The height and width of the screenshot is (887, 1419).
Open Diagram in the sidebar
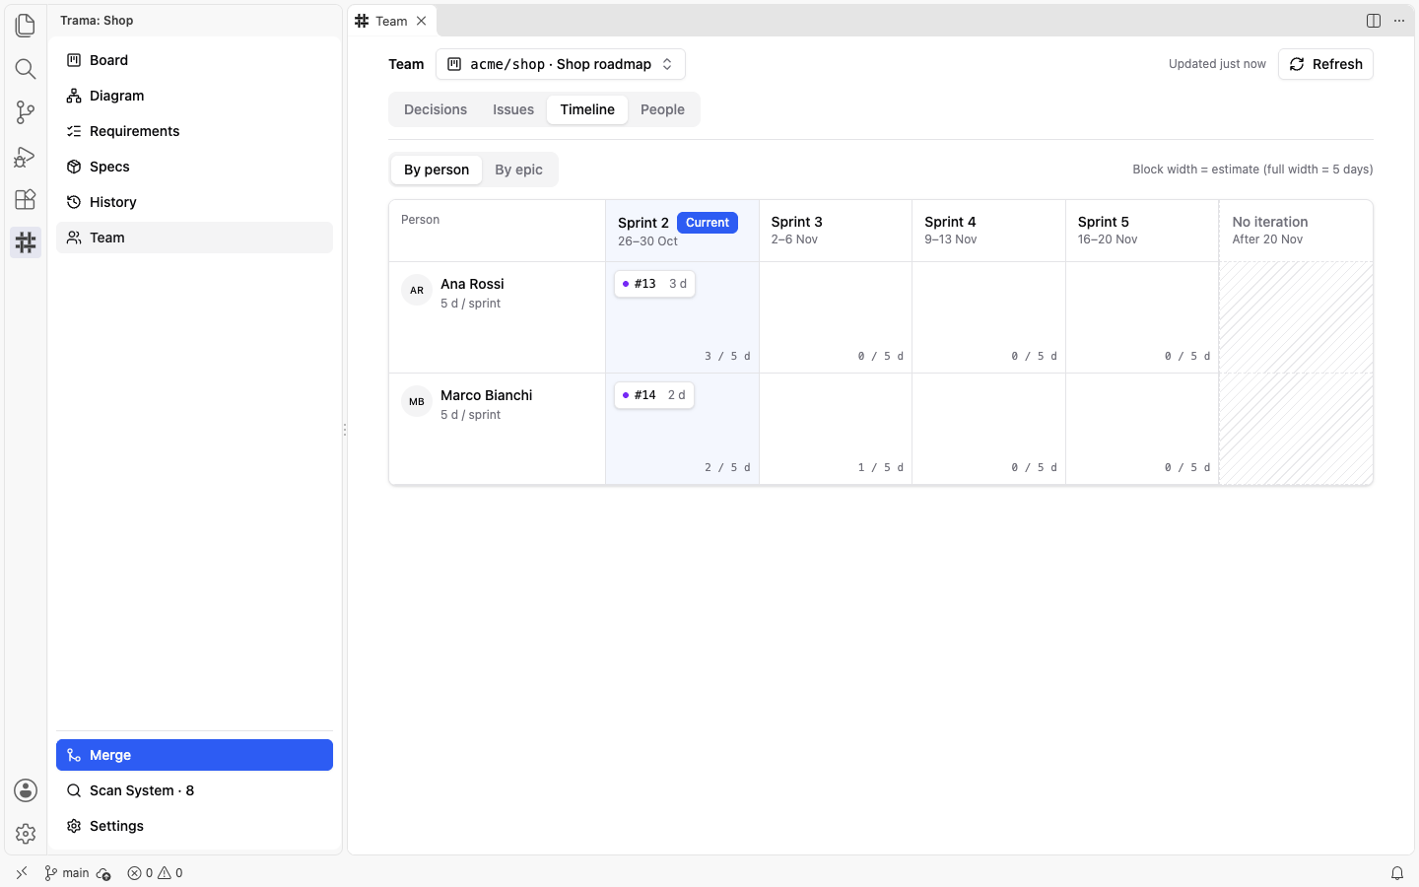pos(194,96)
